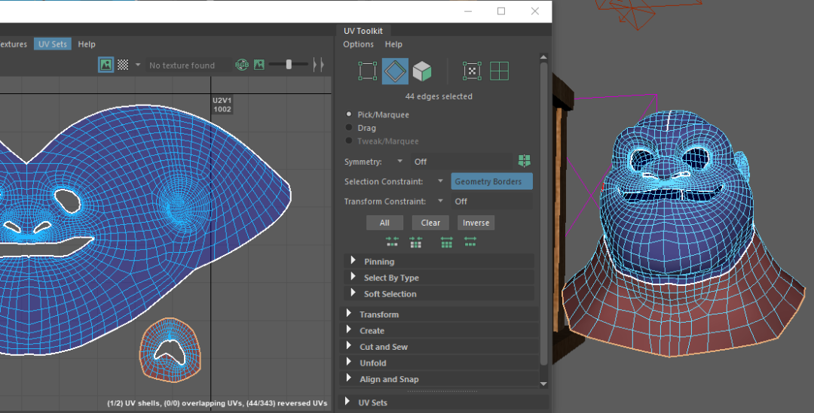Switch to face selection cube icon
814x413 pixels.
pos(422,71)
